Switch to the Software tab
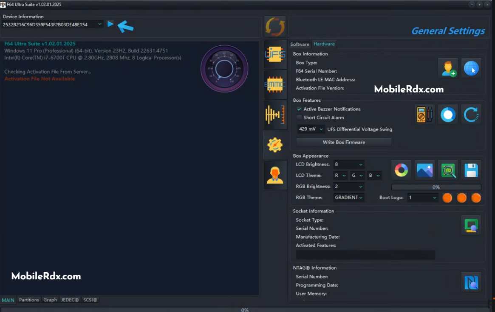The image size is (495, 312). (300, 44)
